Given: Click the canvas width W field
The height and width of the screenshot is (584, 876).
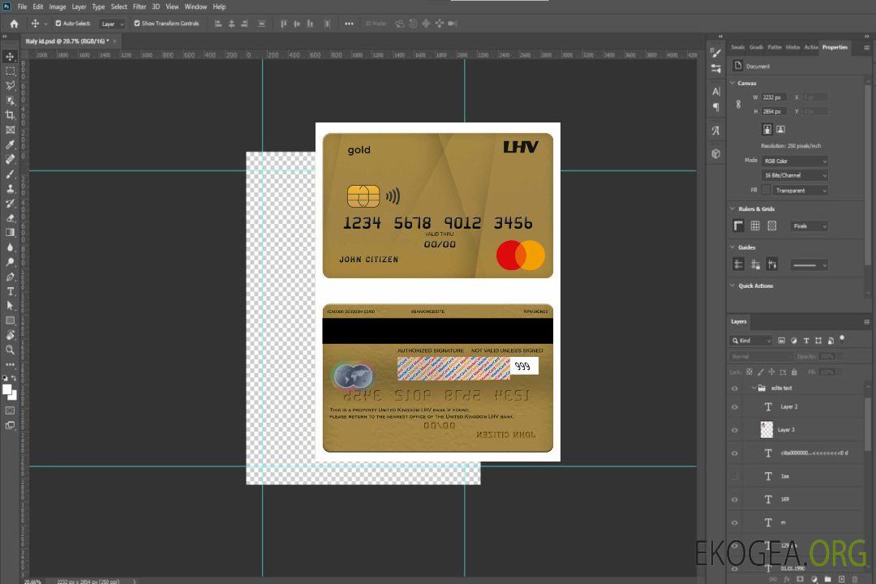Looking at the screenshot, I should click(774, 97).
